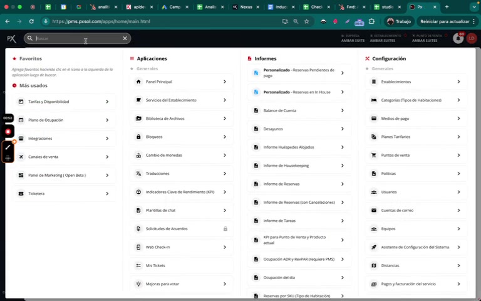
Task: Click the Traducciones translate icon
Action: [x=138, y=174]
